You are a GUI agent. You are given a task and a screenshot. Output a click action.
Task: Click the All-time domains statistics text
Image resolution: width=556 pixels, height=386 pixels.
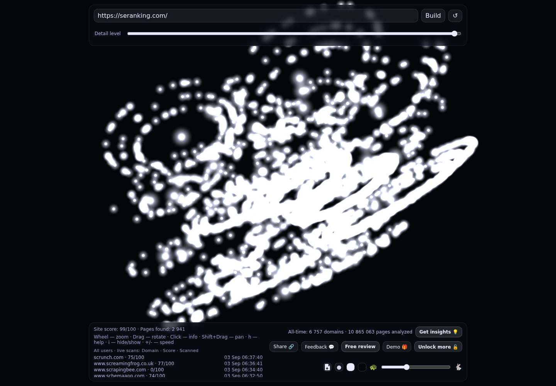coord(350,332)
